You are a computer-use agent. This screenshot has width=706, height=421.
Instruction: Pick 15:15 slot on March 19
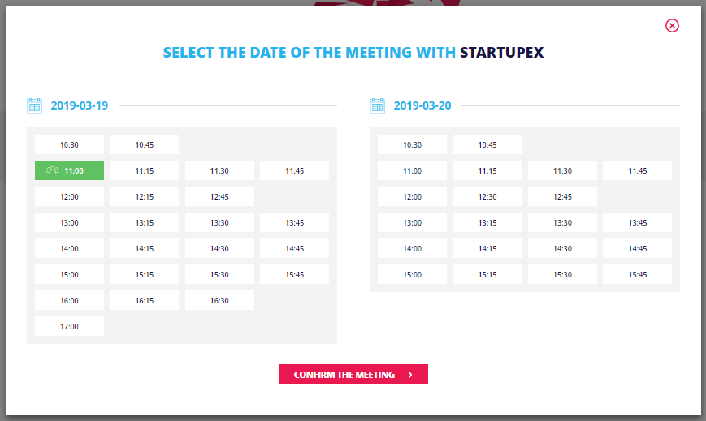144,274
